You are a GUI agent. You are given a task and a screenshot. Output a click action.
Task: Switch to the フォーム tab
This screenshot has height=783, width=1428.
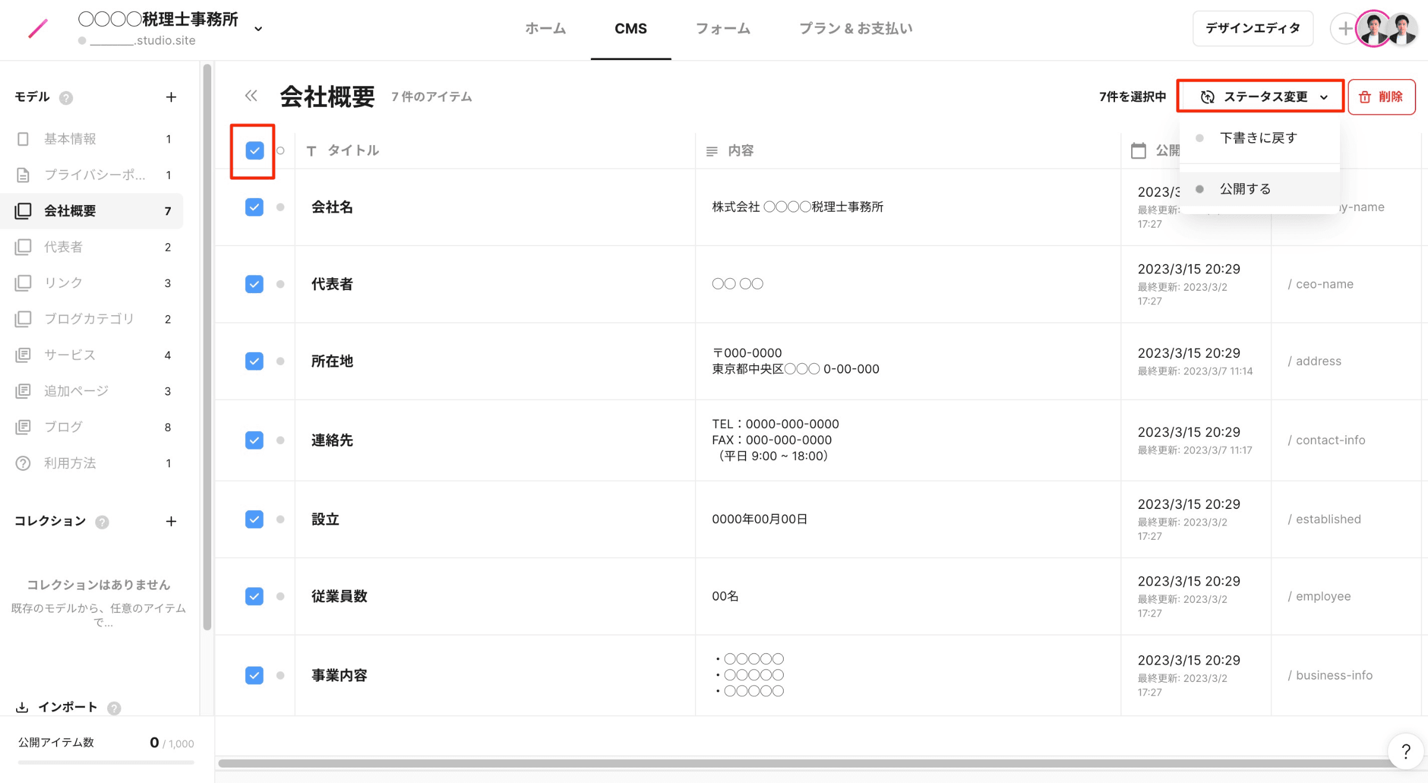(x=723, y=28)
